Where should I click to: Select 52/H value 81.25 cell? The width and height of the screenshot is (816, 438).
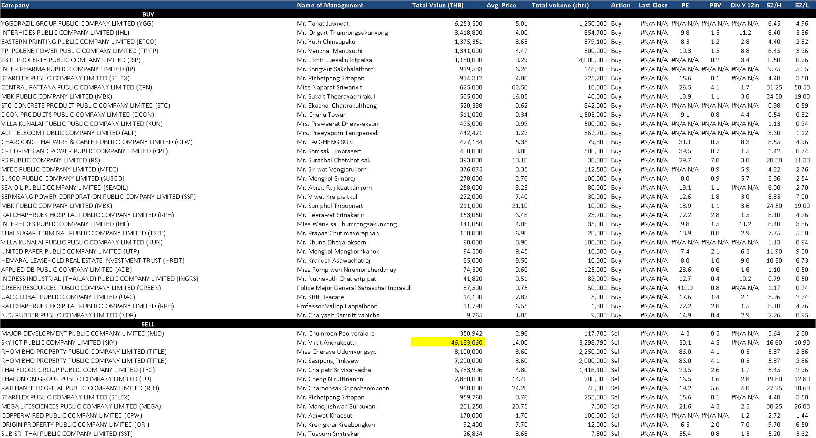tap(774, 87)
